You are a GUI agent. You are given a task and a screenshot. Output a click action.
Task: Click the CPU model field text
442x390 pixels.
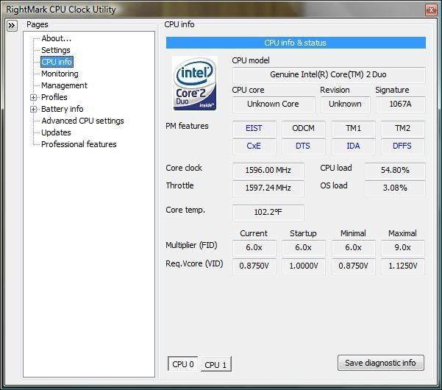coord(329,75)
